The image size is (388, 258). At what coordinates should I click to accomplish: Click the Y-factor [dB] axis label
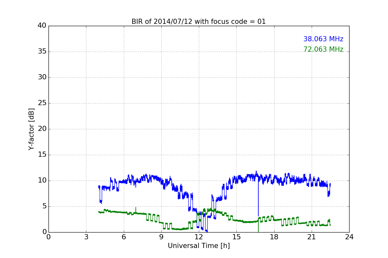tap(31, 129)
